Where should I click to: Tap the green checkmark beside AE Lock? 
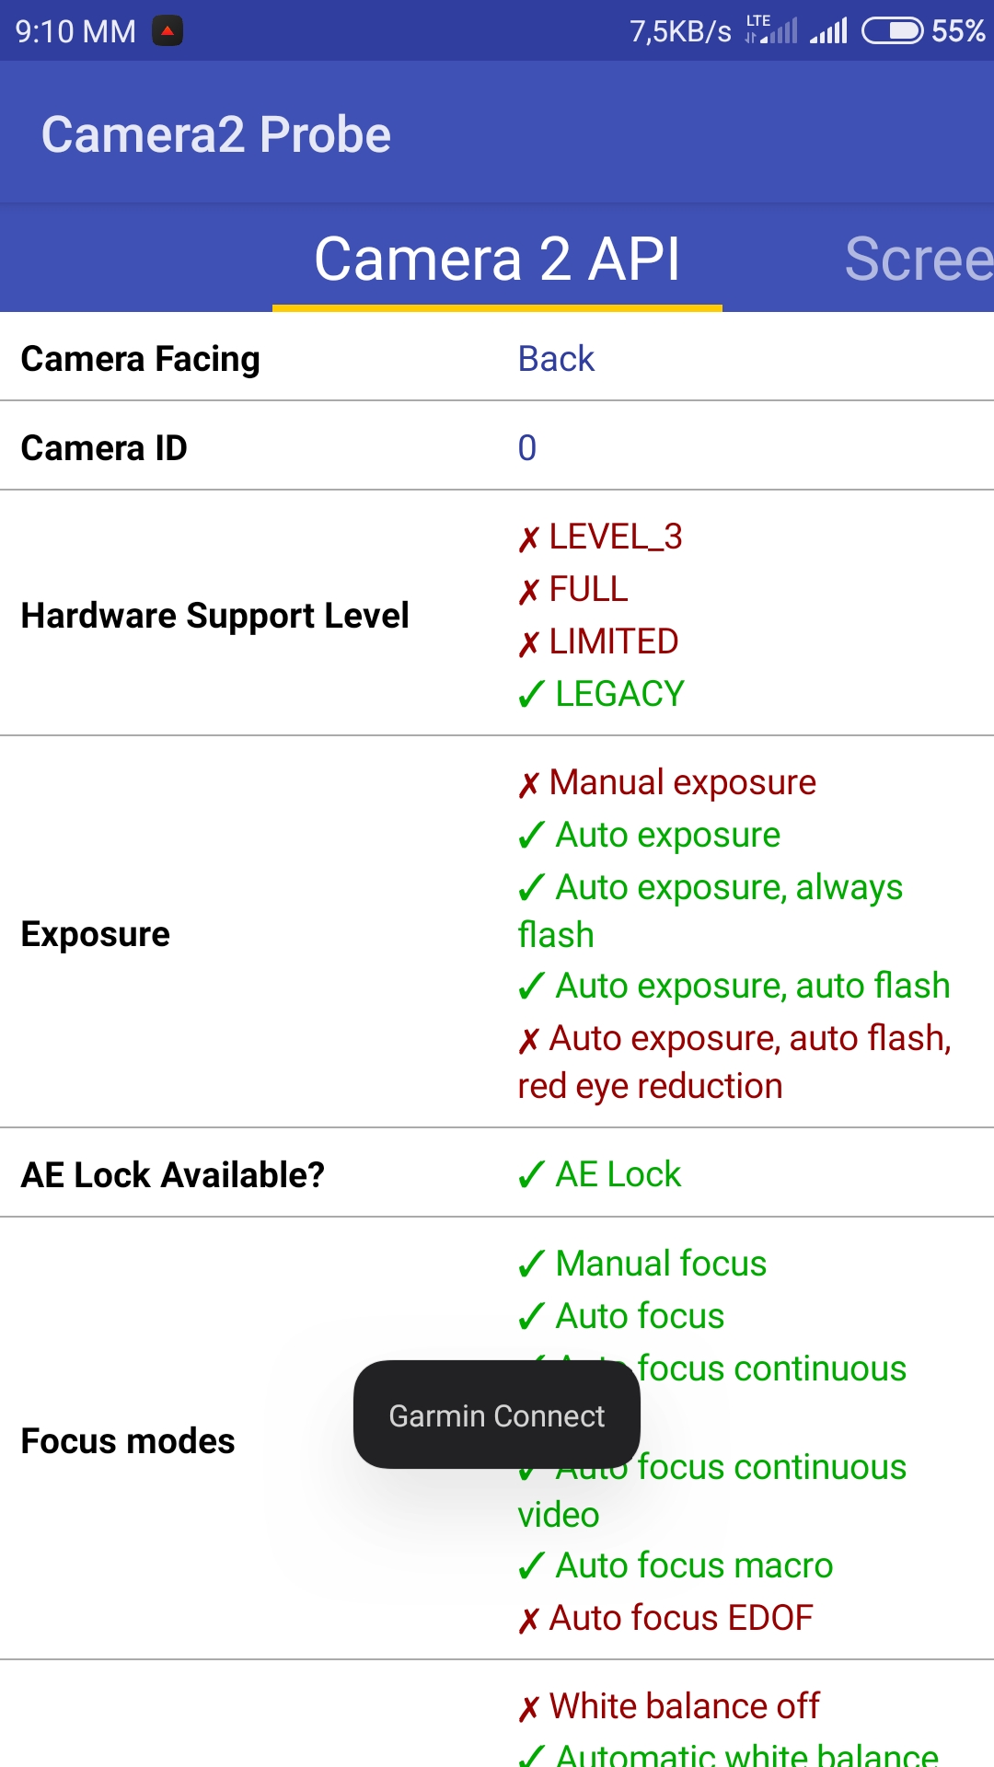(531, 1175)
